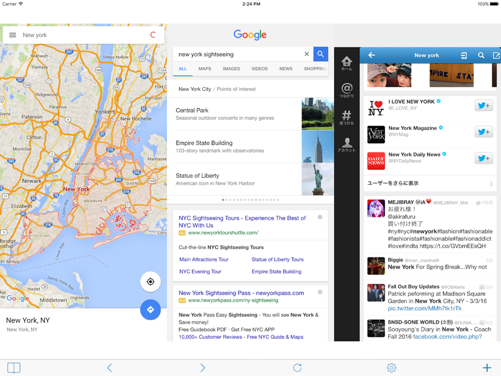501x376 pixels.
Task: Go to Twitter Home (ホーム) tab
Action: pos(347,63)
